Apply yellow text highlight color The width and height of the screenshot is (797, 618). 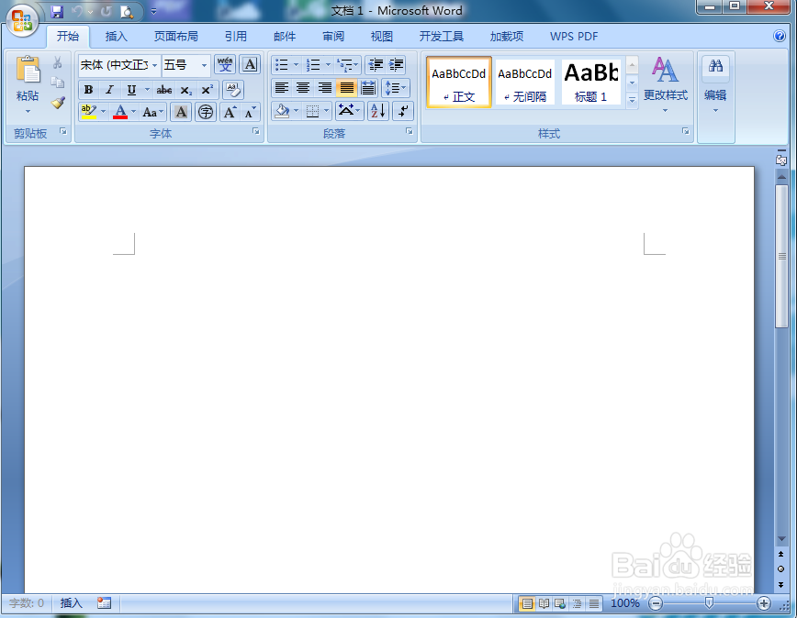88,112
